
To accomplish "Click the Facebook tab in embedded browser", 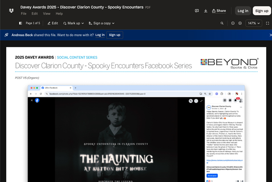I will click(x=56, y=88).
